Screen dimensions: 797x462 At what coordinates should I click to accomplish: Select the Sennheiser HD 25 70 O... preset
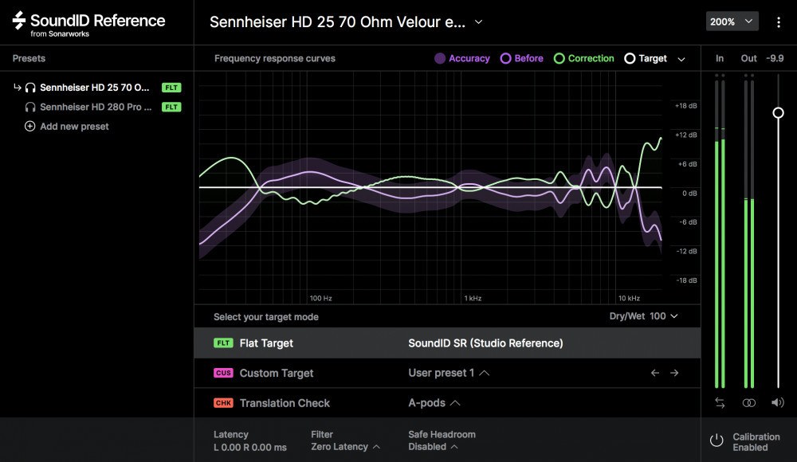[x=96, y=88]
